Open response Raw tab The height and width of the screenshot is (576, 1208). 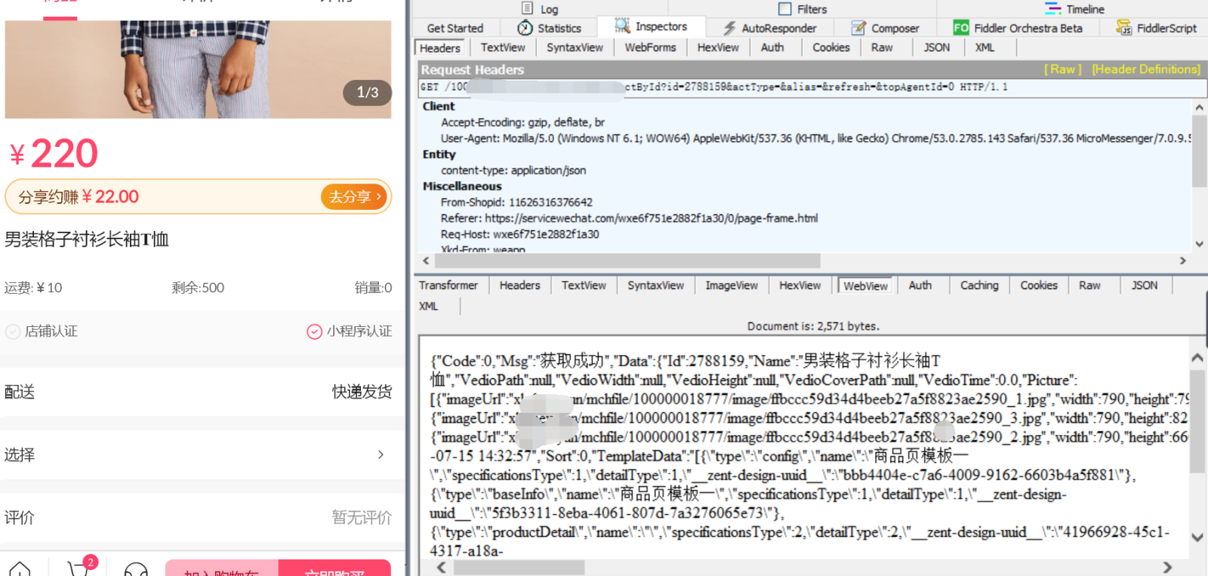(1089, 285)
